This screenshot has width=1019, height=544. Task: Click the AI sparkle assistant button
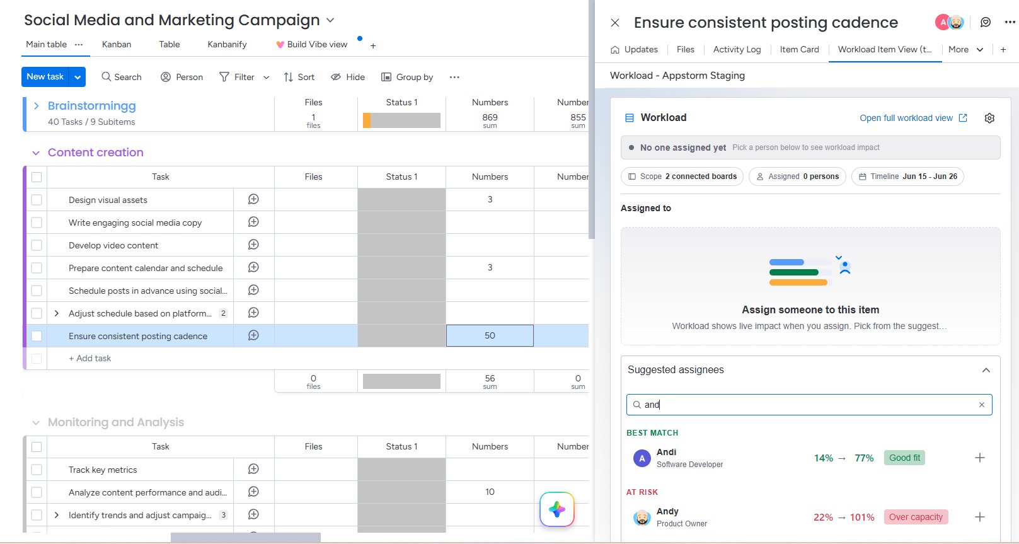click(557, 509)
